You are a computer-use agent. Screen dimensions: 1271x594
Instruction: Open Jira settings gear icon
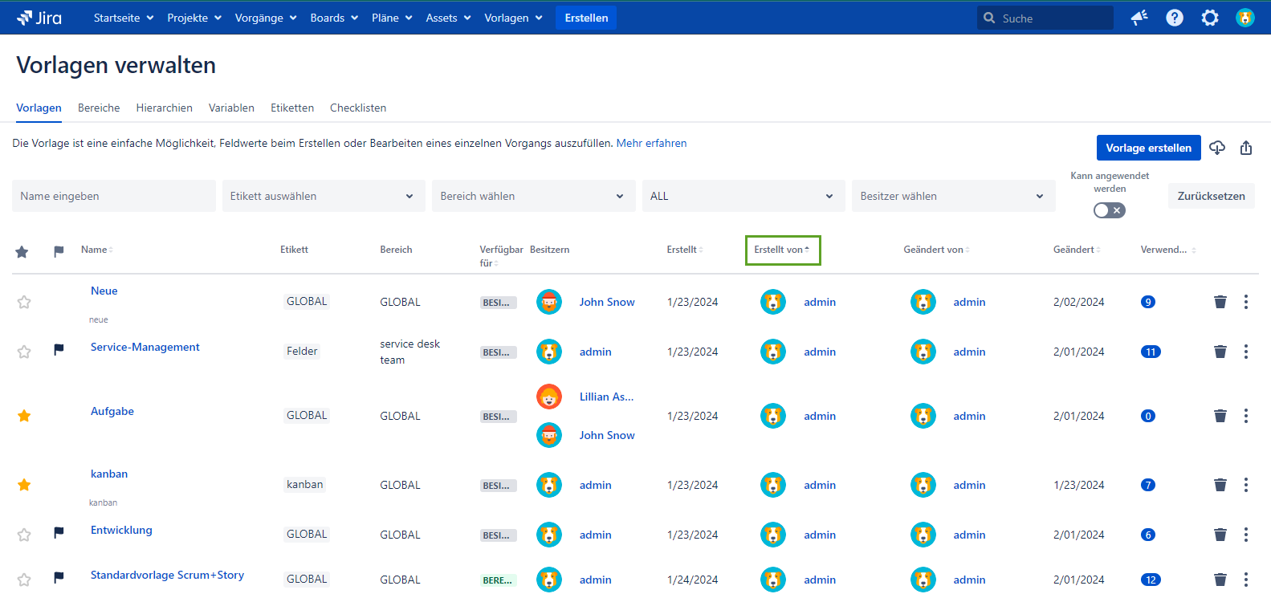[x=1210, y=18]
